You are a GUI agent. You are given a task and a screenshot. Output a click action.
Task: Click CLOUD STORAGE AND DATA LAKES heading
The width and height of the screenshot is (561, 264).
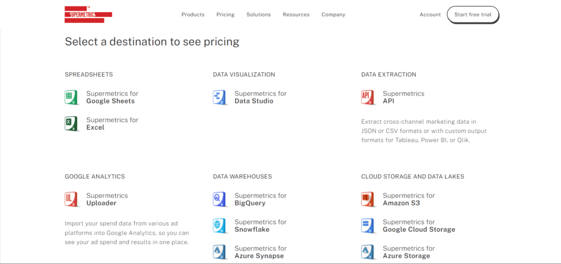click(413, 176)
